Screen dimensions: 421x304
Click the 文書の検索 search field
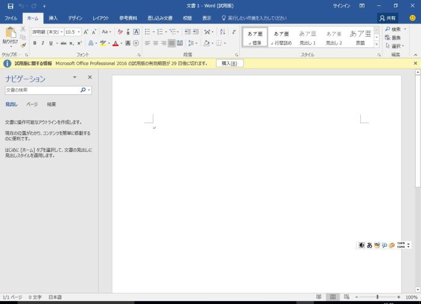pyautogui.click(x=42, y=90)
